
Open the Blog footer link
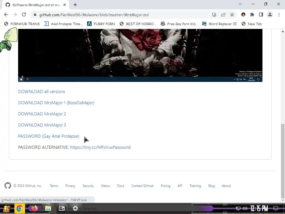click(x=212, y=186)
